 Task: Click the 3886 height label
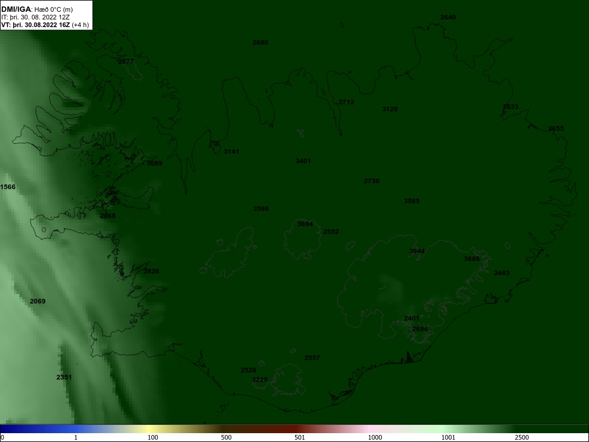(x=472, y=259)
